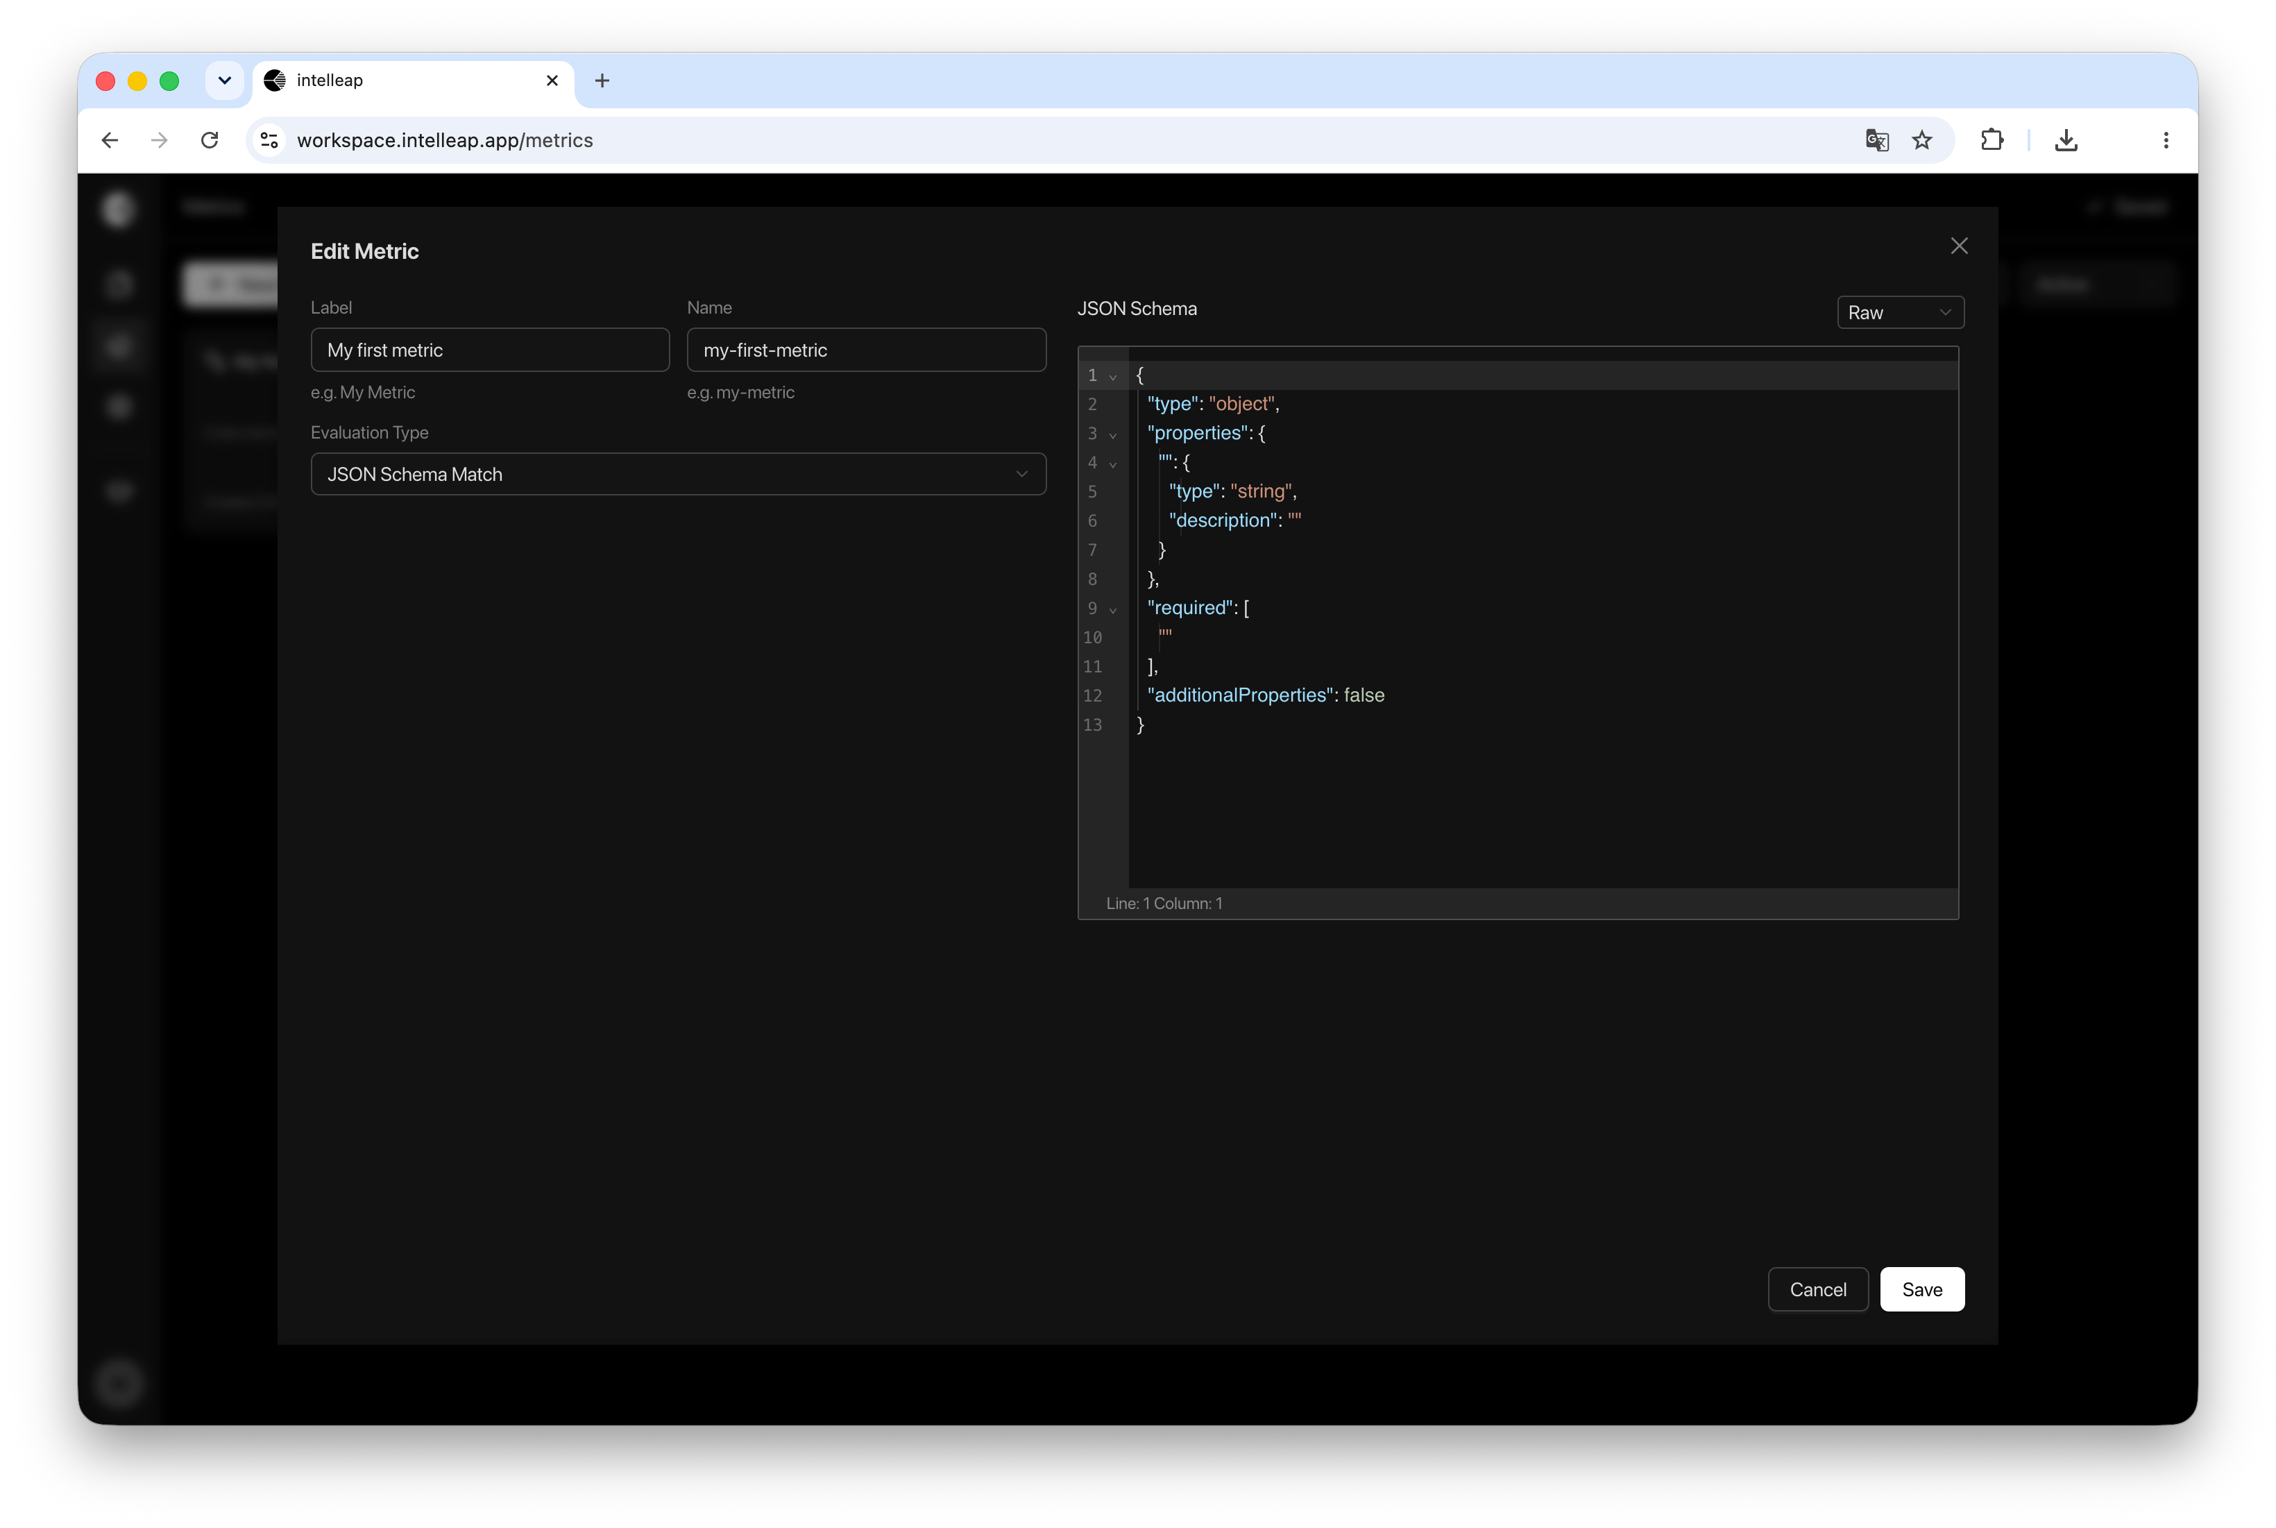Bookmark this page with the star icon

[1921, 140]
